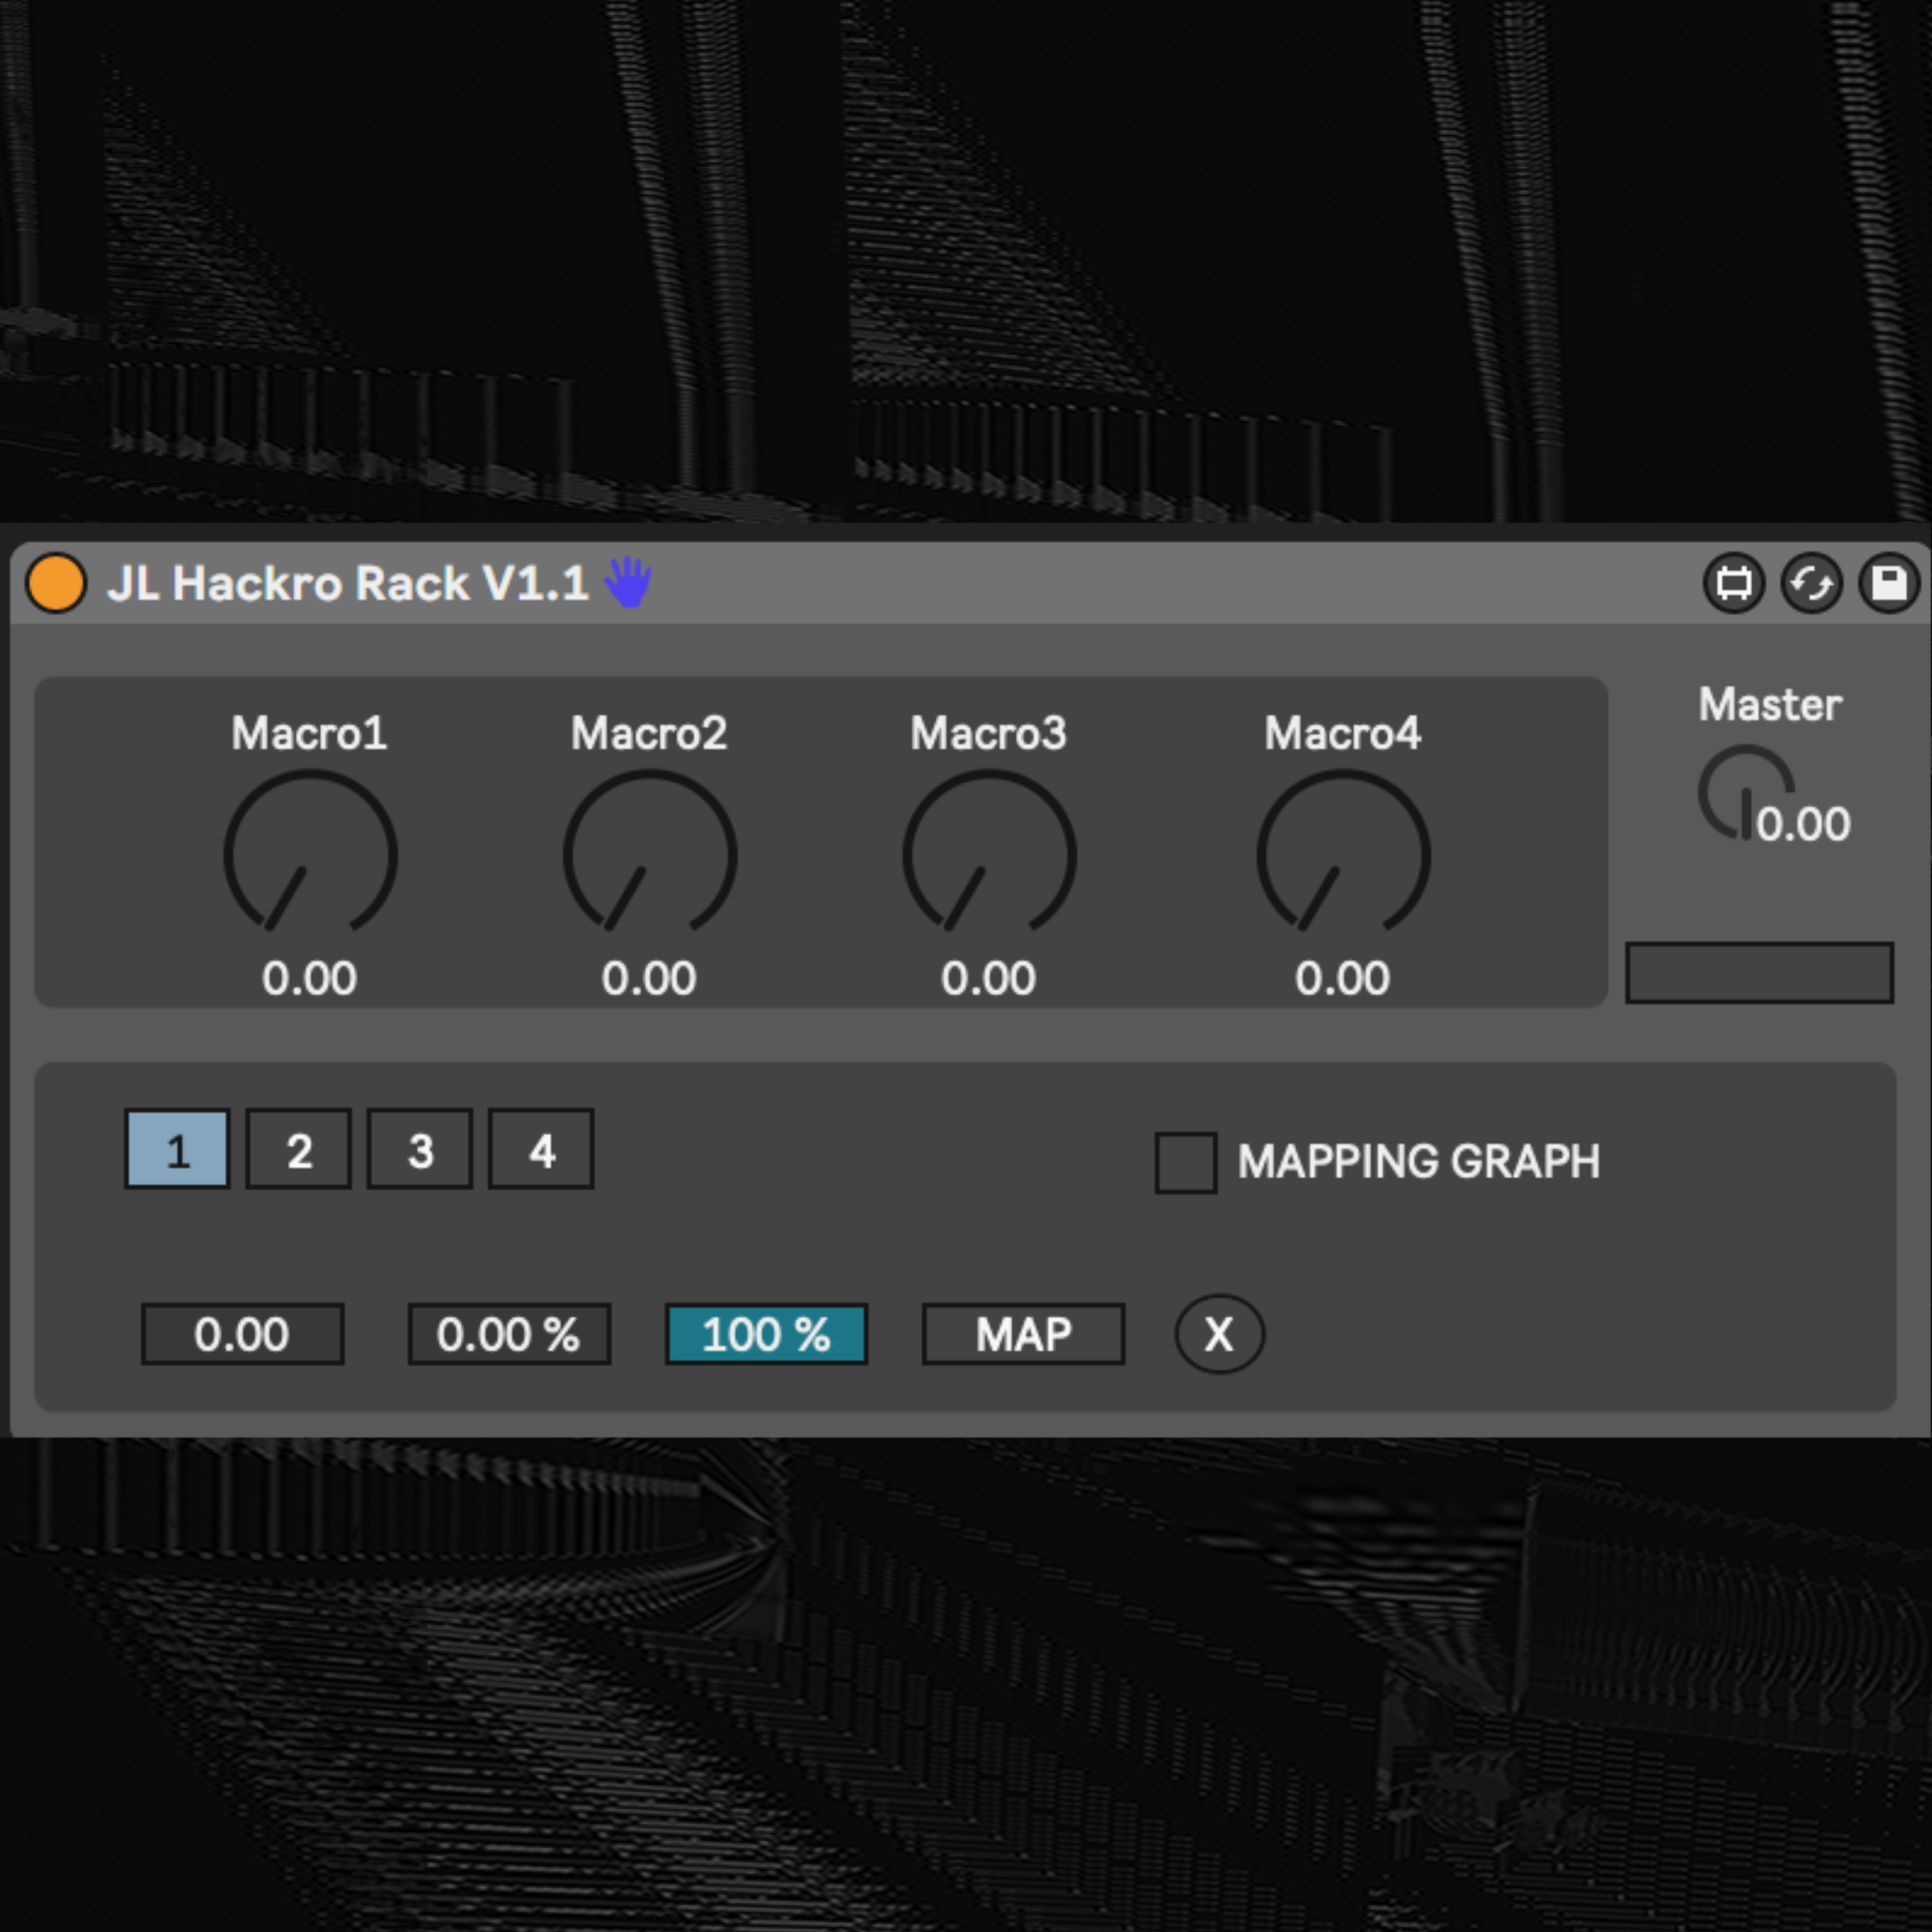This screenshot has height=1932, width=1932.
Task: Click the 0.00 % min range field
Action: (x=509, y=1334)
